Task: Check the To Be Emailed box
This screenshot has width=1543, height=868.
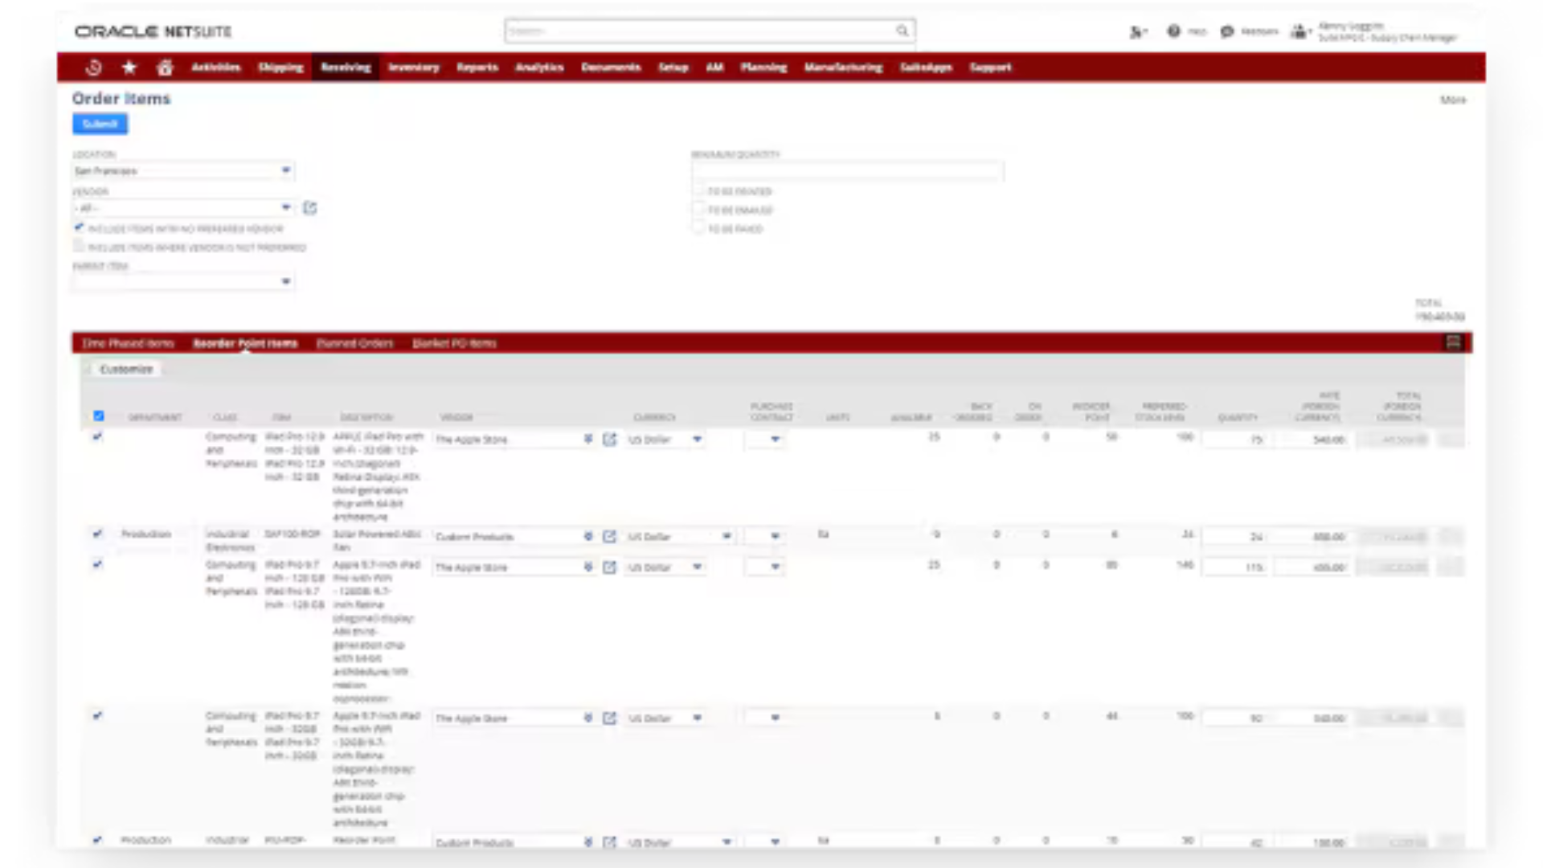Action: coord(698,210)
